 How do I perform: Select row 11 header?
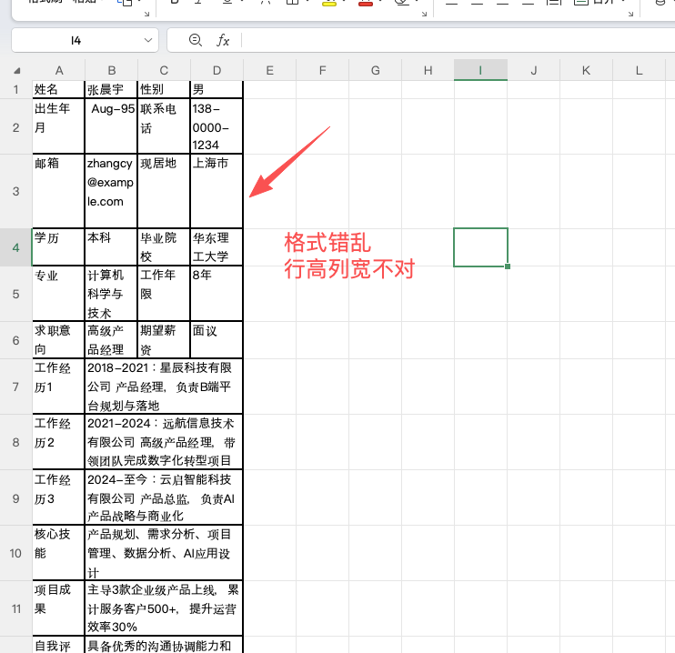point(16,608)
